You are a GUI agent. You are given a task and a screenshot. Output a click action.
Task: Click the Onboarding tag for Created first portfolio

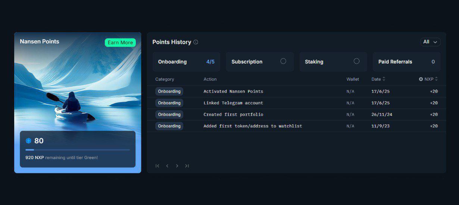(169, 115)
